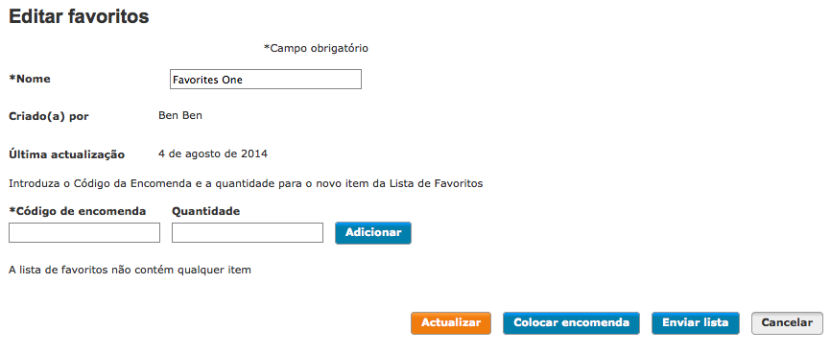Save changes with the orange Actualizar button
The height and width of the screenshot is (354, 831).
click(x=451, y=322)
